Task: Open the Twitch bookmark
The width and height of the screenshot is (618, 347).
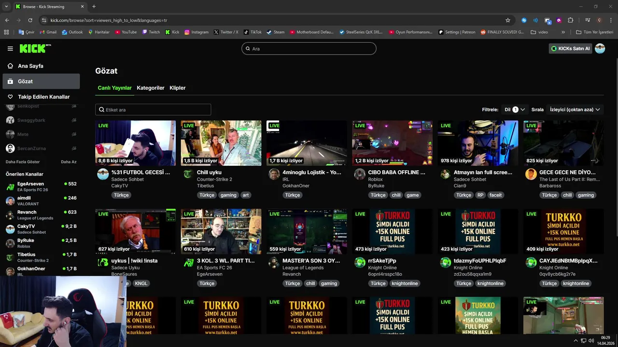Action: pos(150,32)
